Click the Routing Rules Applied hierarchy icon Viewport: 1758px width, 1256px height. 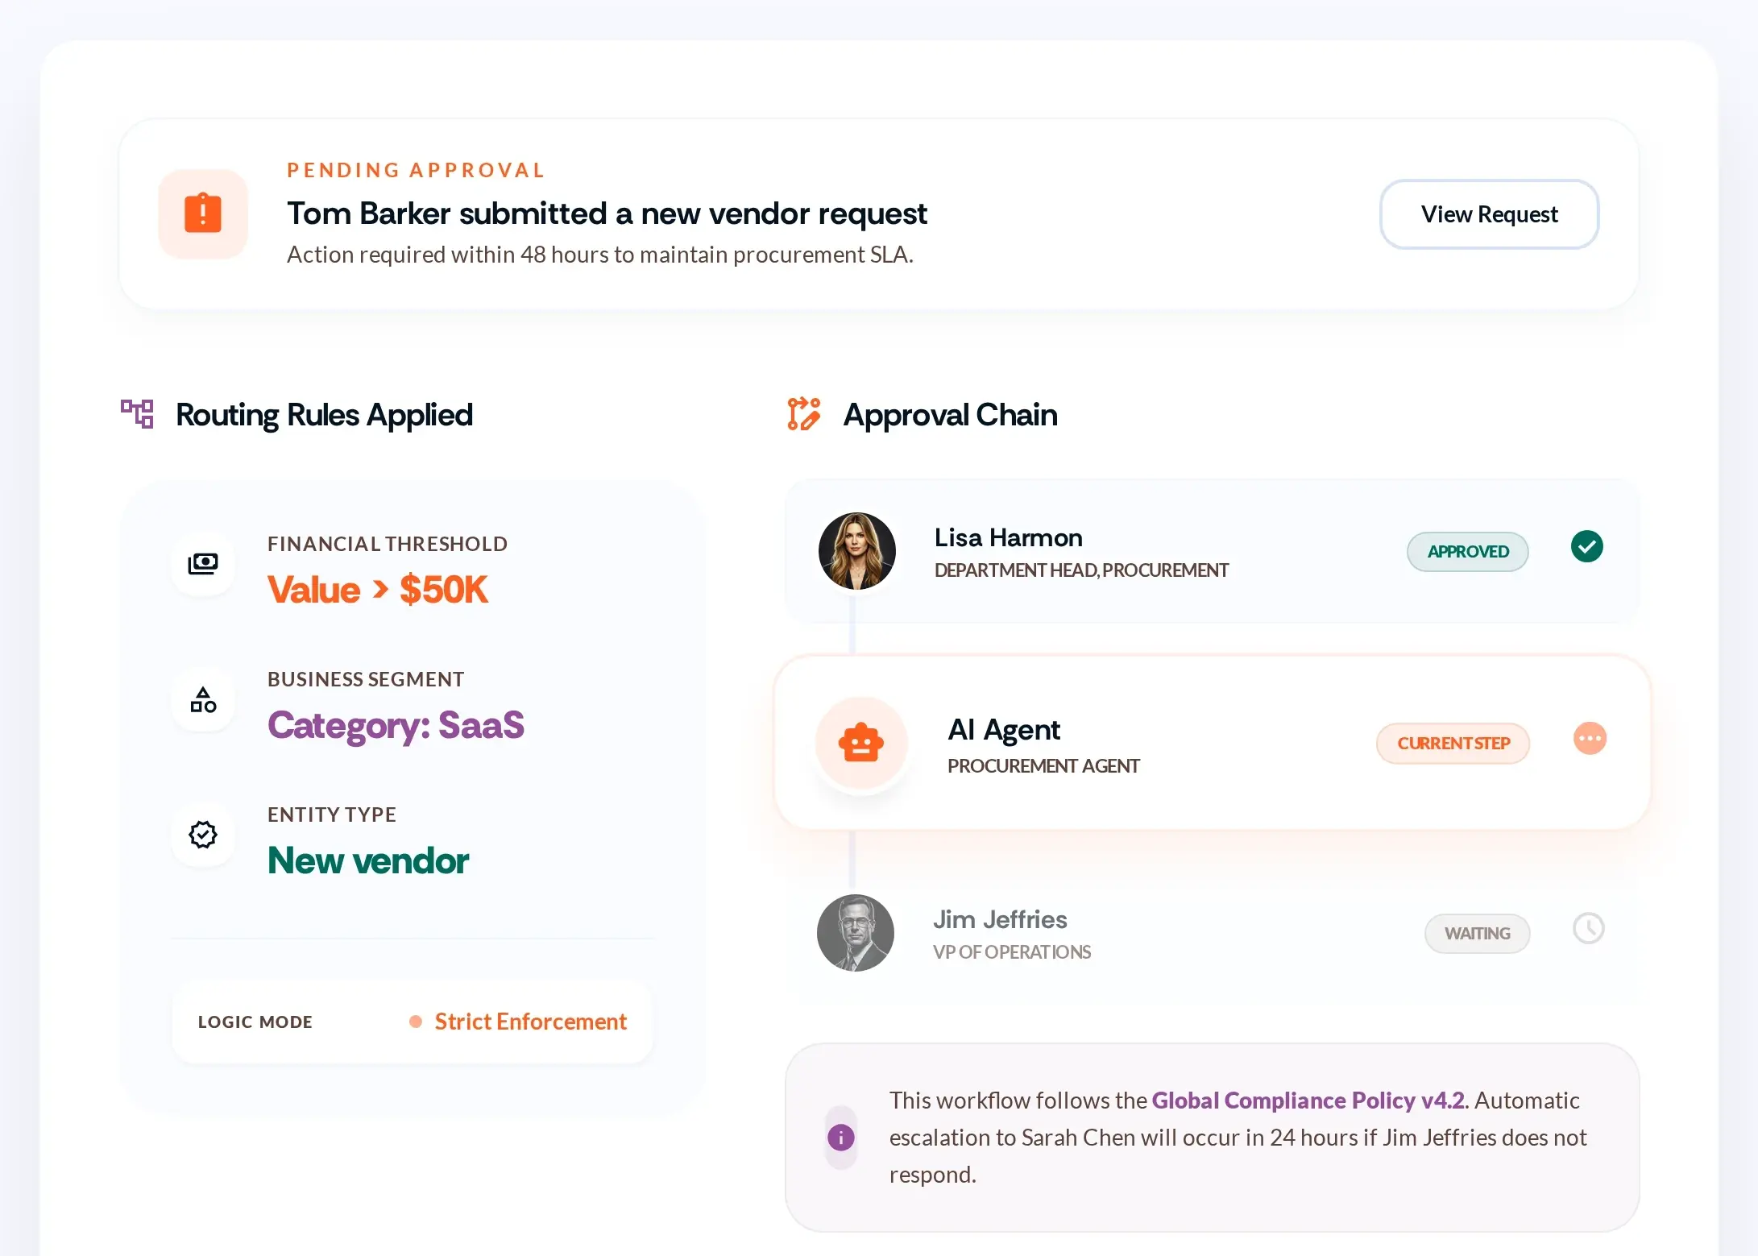click(x=137, y=414)
